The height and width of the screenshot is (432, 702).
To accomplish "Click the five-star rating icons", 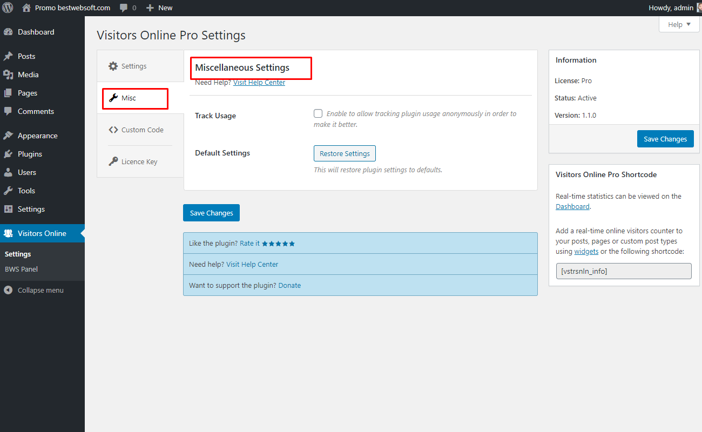I will click(x=279, y=244).
